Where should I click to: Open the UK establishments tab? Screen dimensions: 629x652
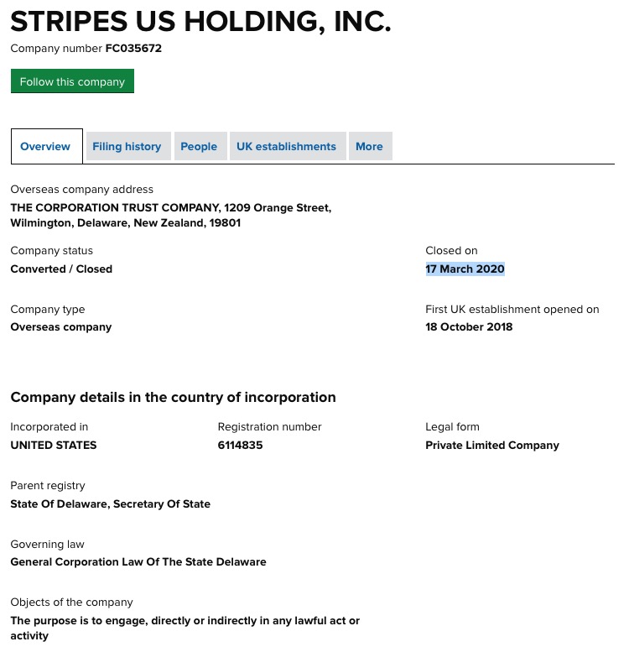tap(286, 146)
